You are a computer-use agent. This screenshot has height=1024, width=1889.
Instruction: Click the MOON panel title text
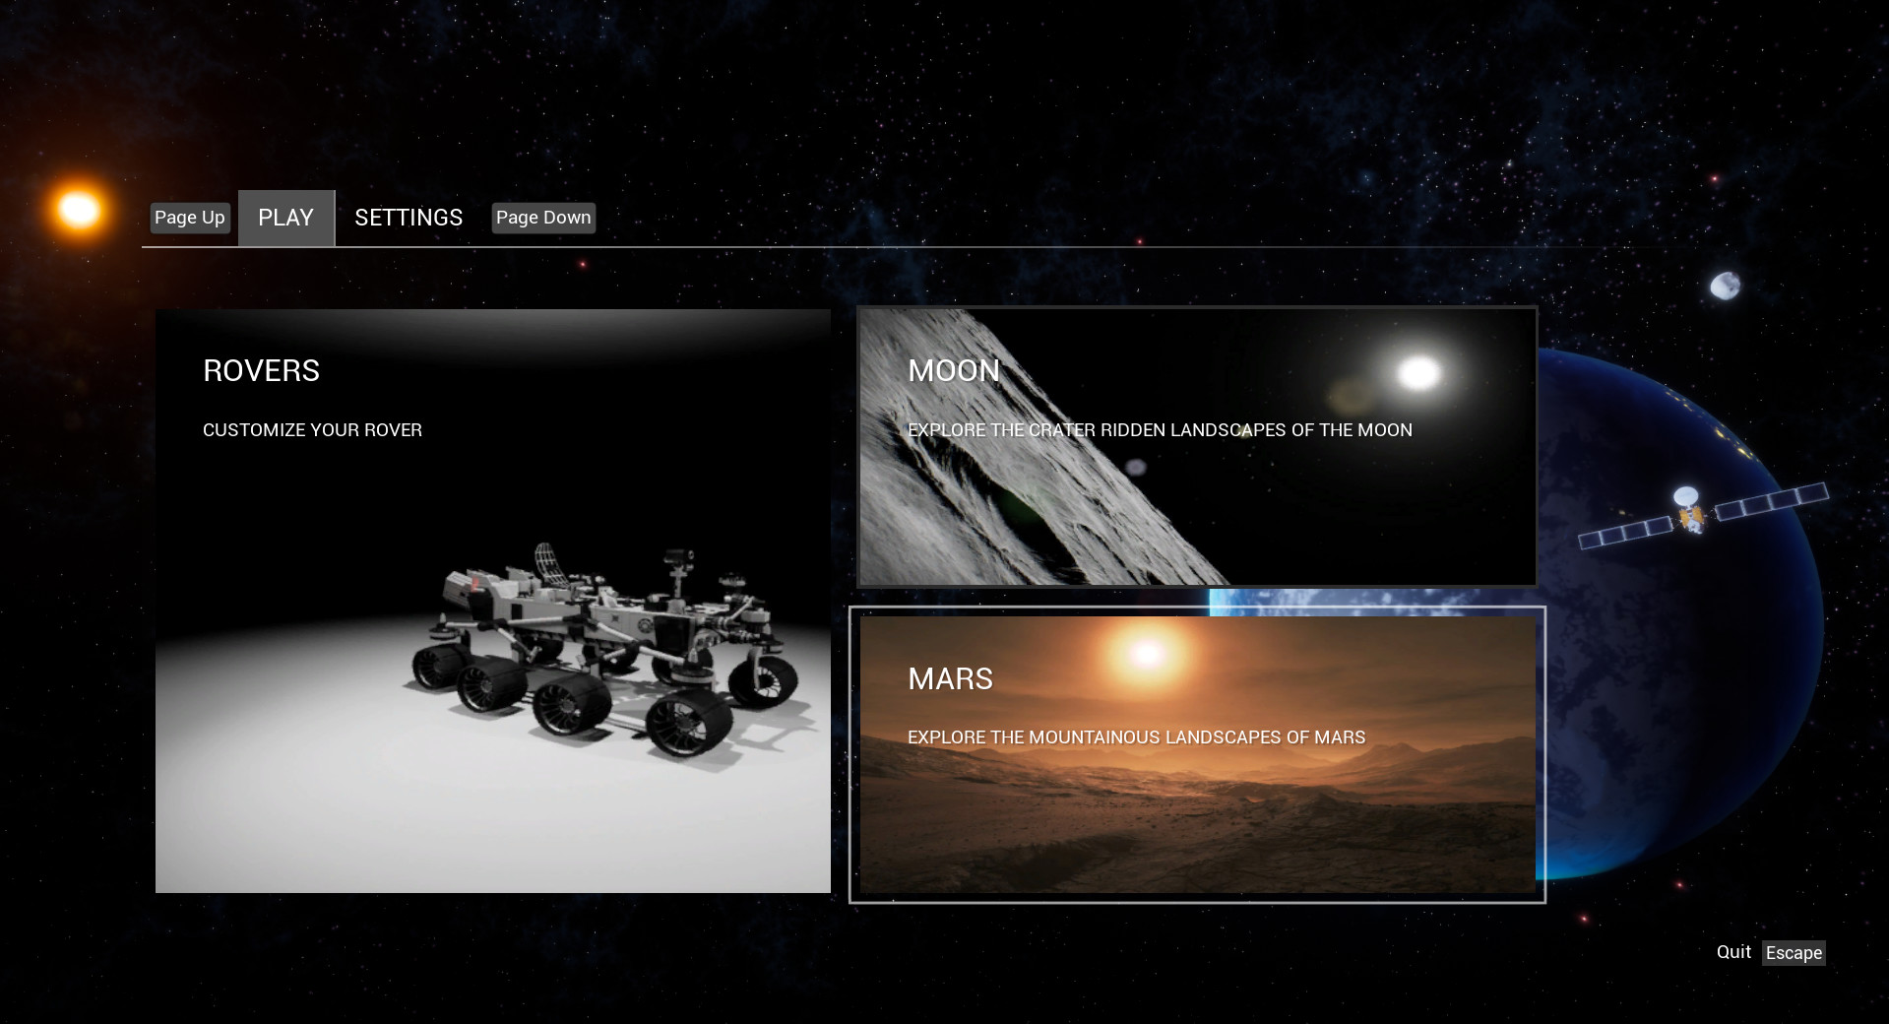tap(954, 371)
